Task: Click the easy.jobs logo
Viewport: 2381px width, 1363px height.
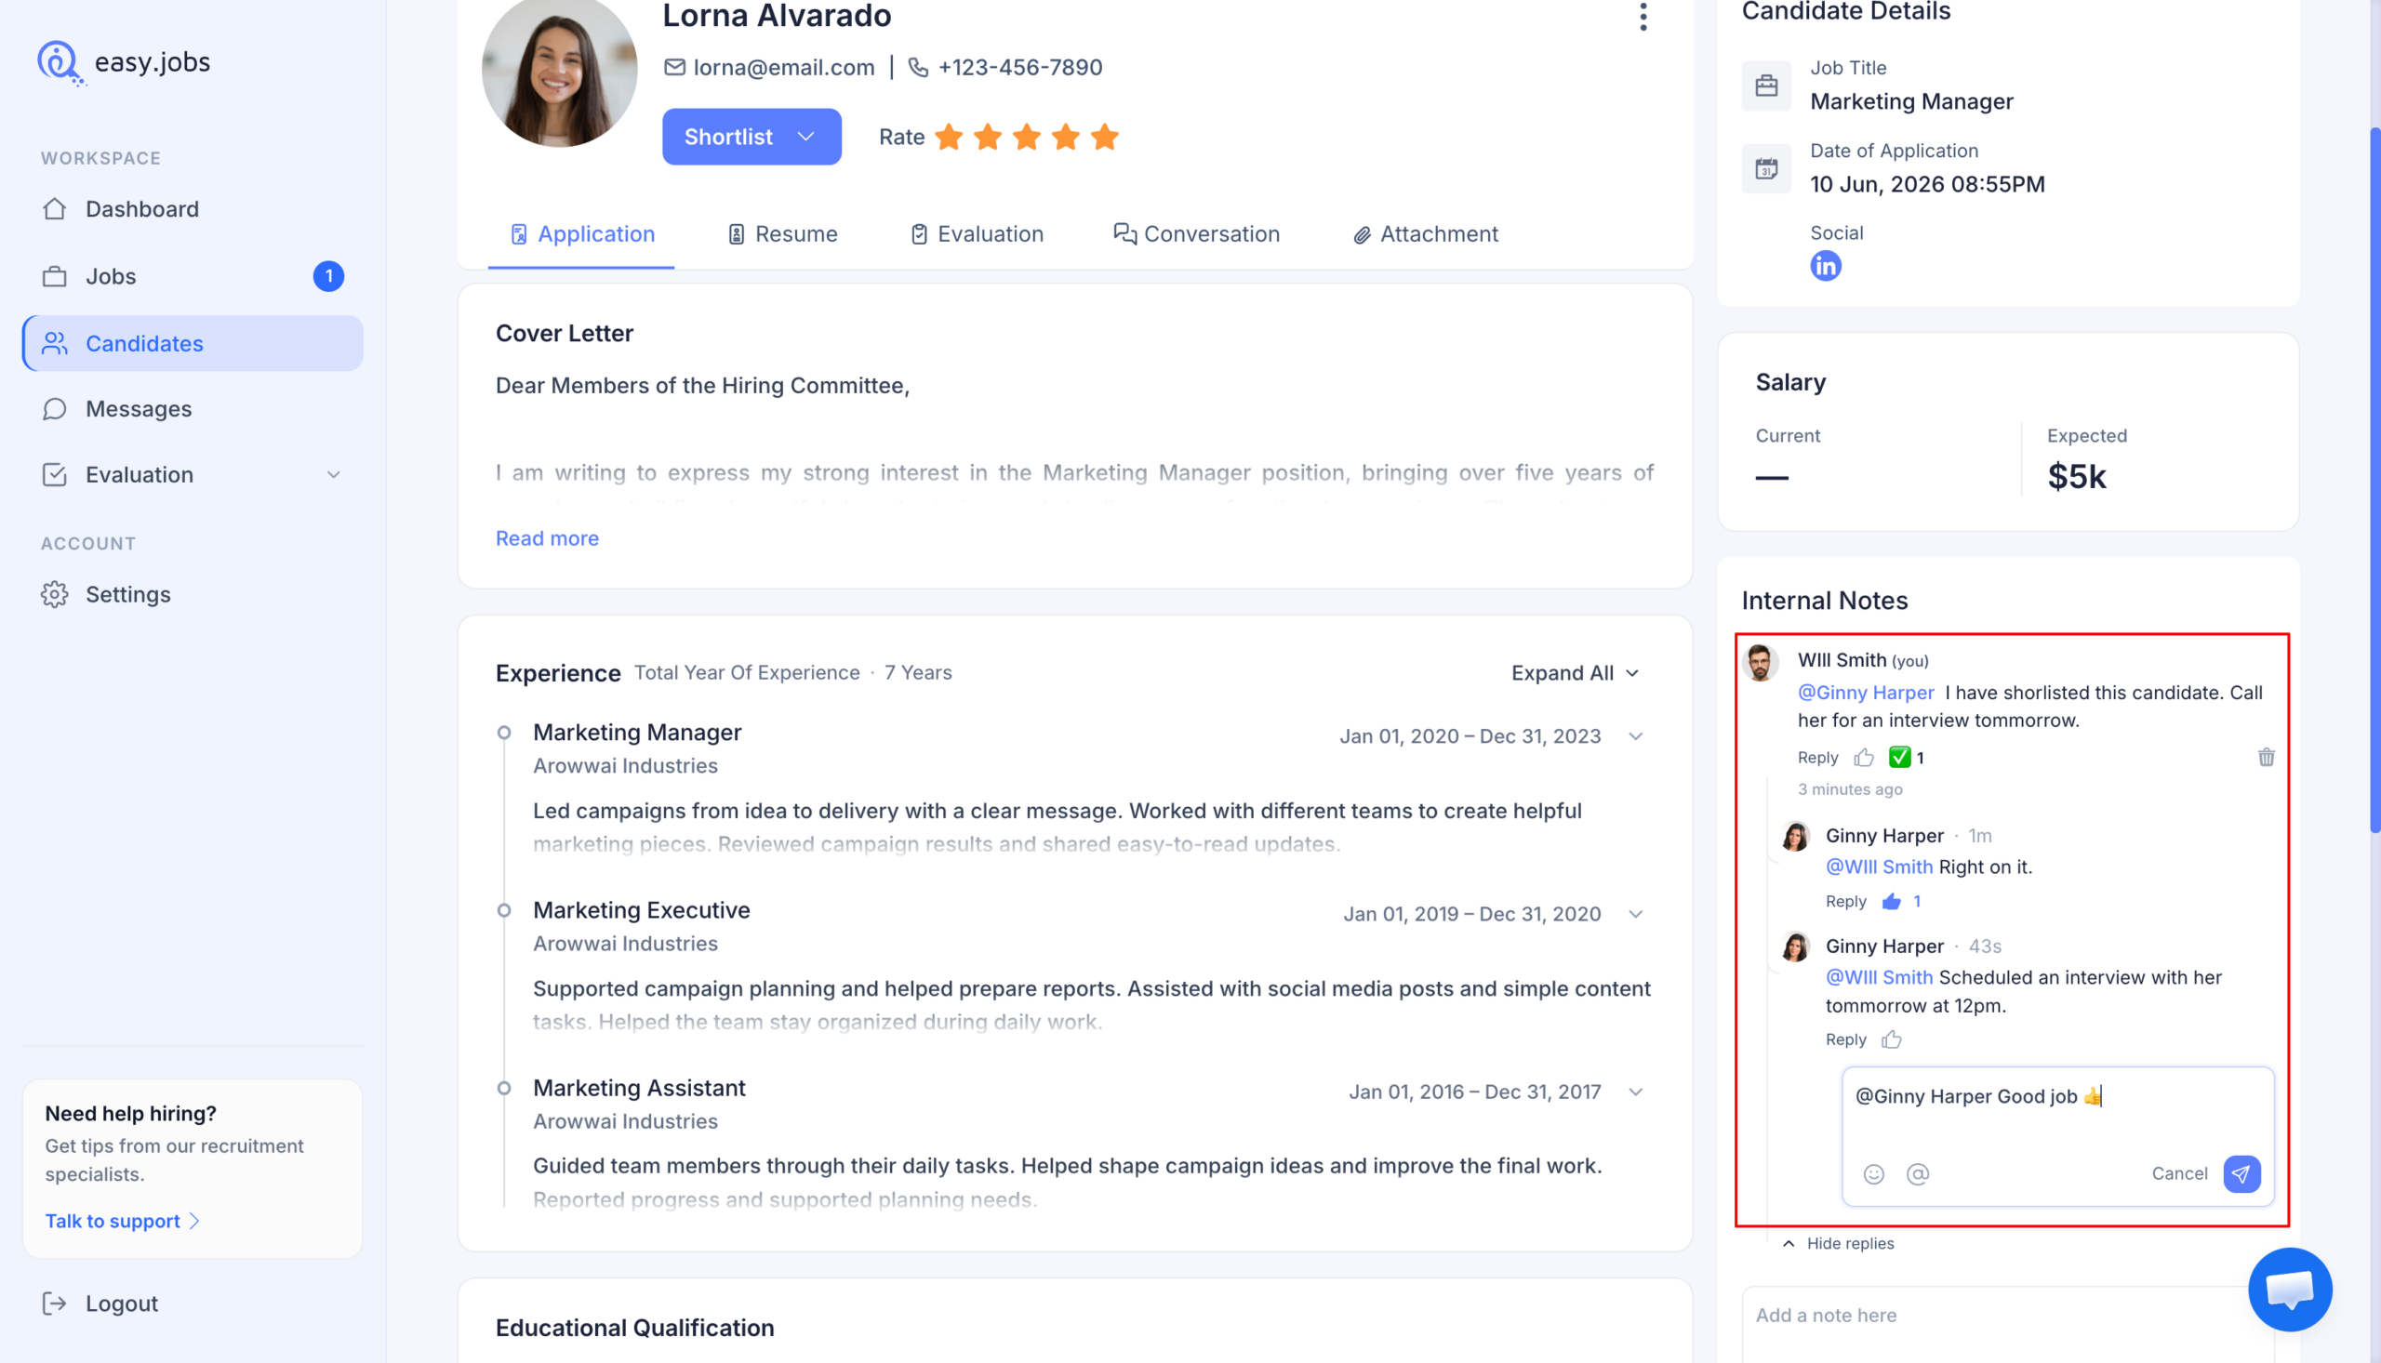Action: (x=124, y=61)
